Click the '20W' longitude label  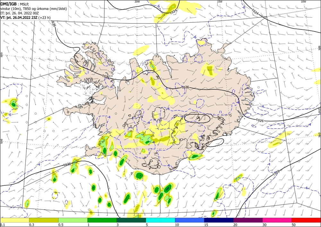pos(137,2)
